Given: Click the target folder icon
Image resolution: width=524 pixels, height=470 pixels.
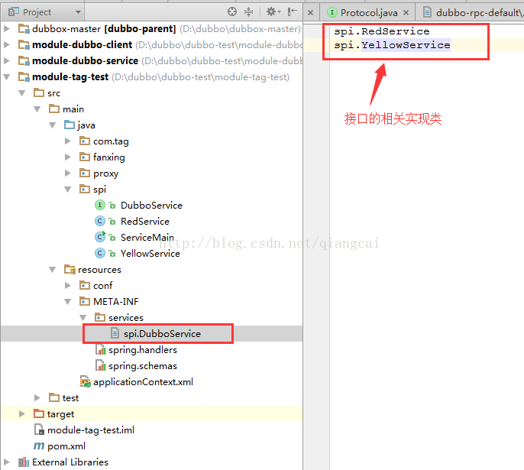Looking at the screenshot, I should click(x=39, y=414).
